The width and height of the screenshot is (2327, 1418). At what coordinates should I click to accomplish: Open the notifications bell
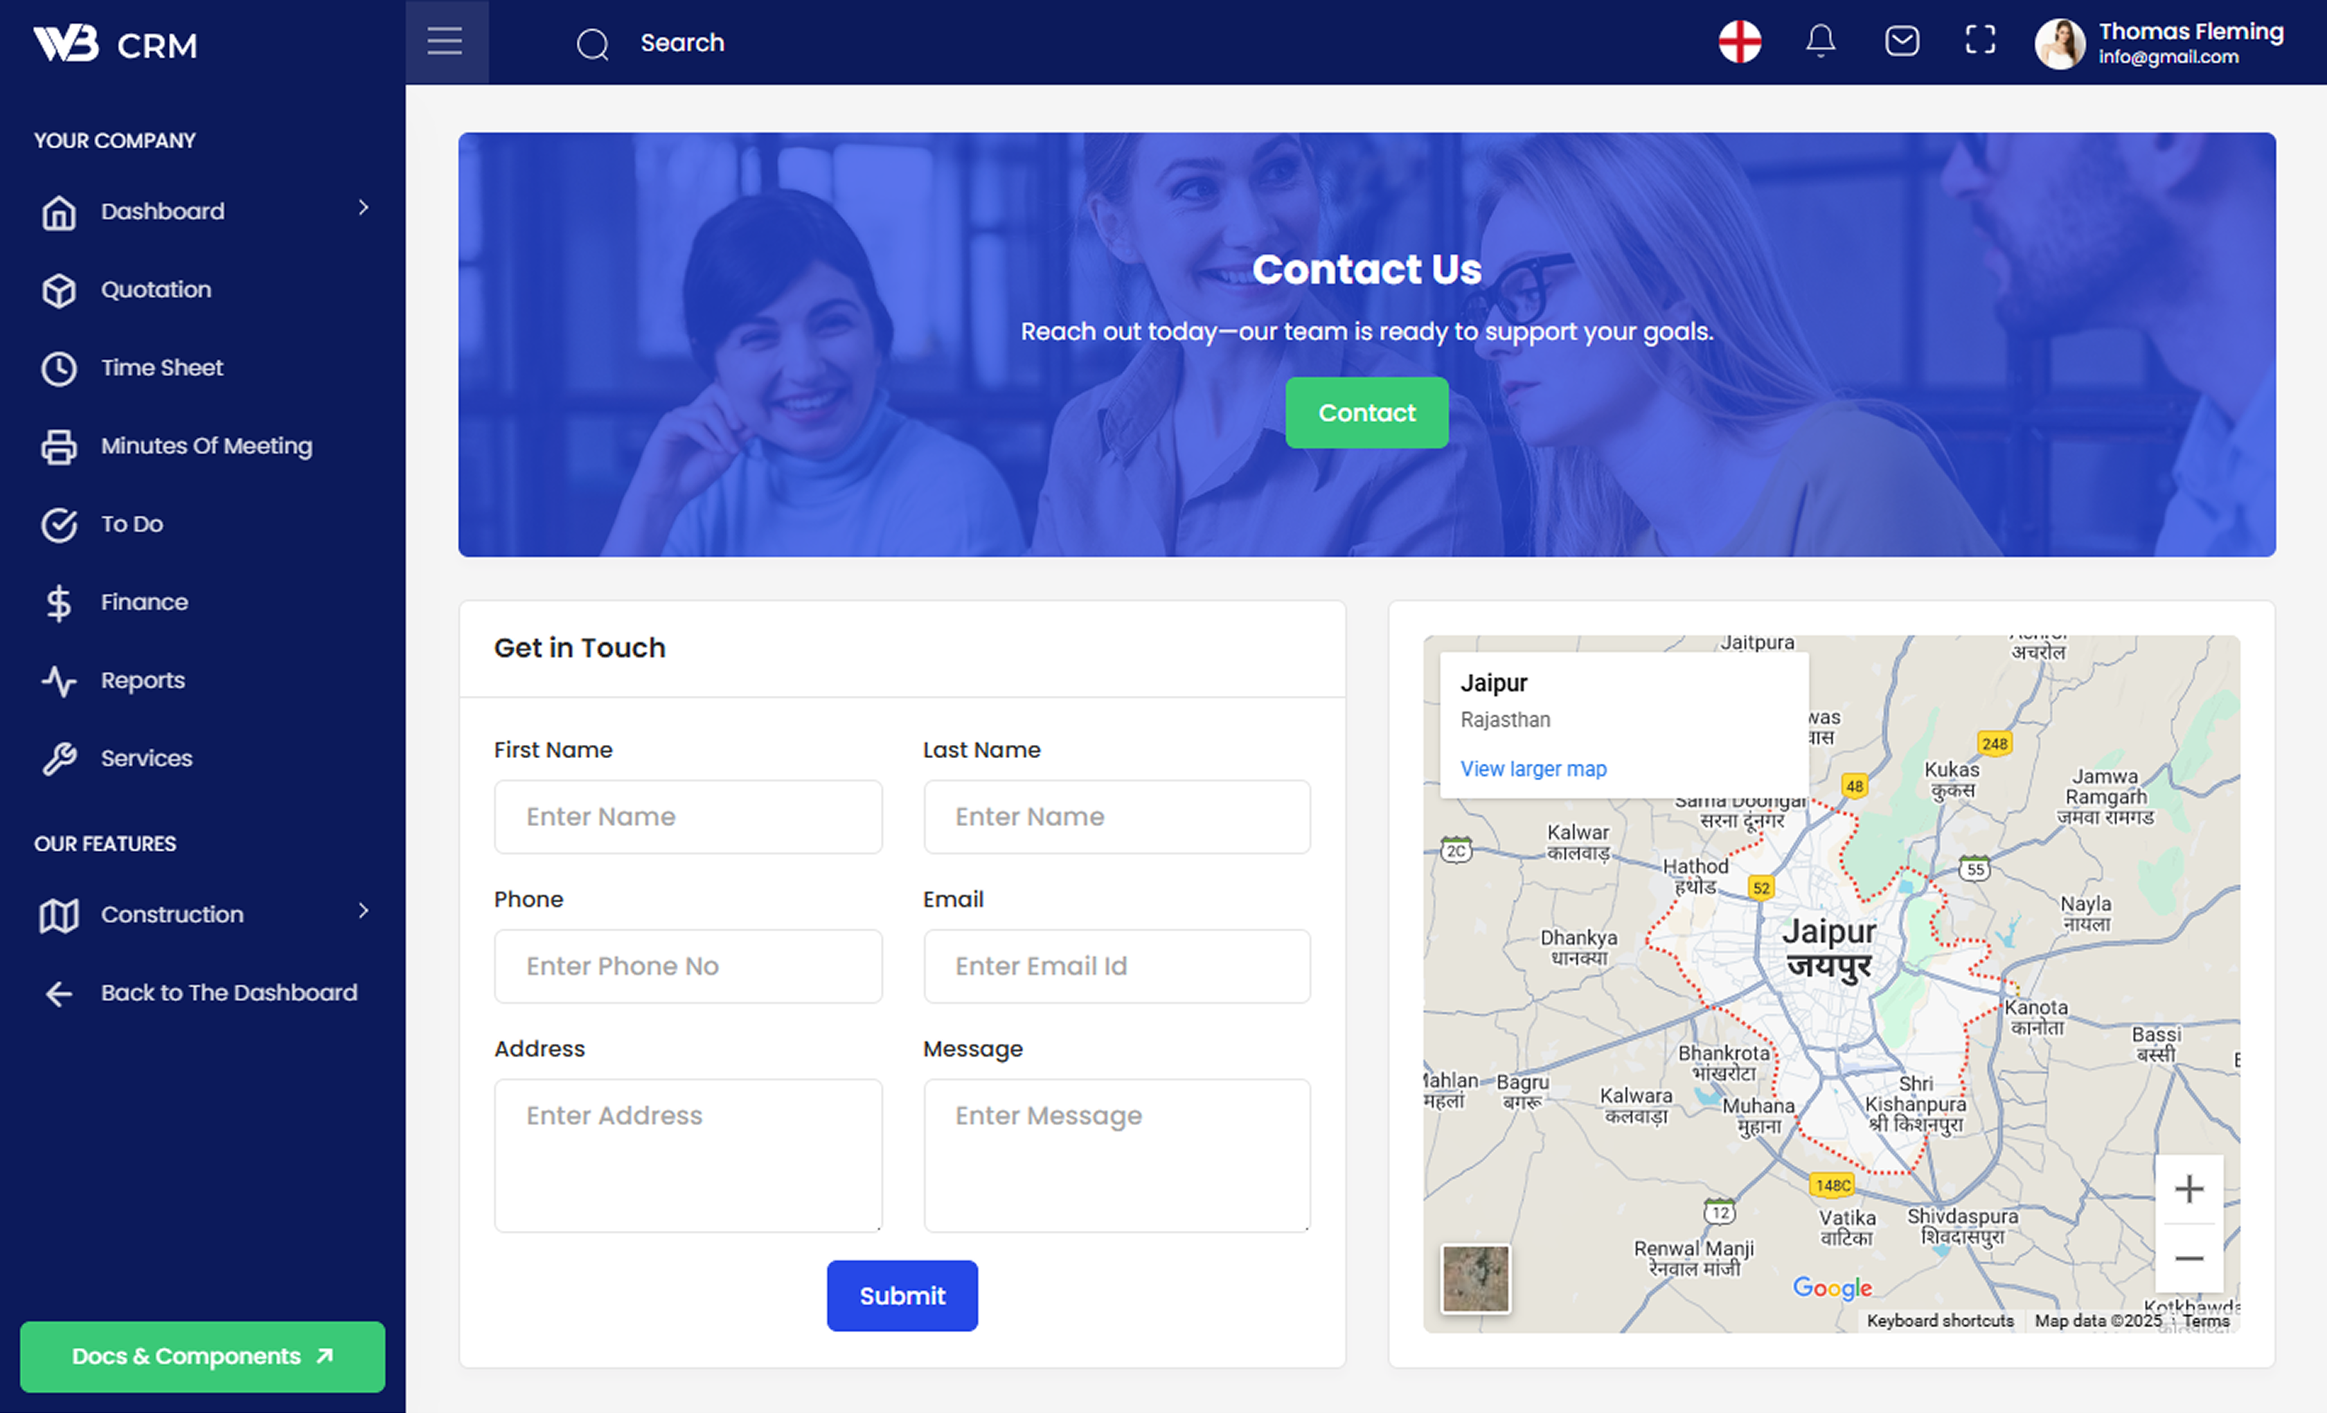[1820, 42]
